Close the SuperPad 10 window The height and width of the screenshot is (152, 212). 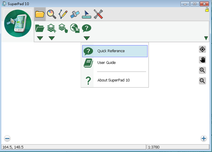tap(204, 4)
